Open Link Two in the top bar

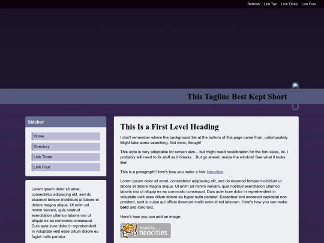(270, 4)
